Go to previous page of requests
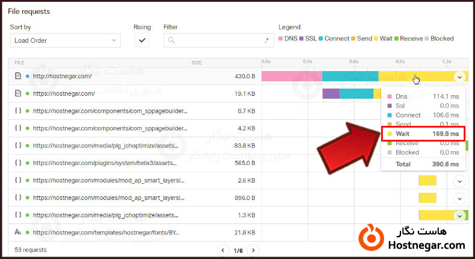The height and width of the screenshot is (259, 475). [x=223, y=250]
